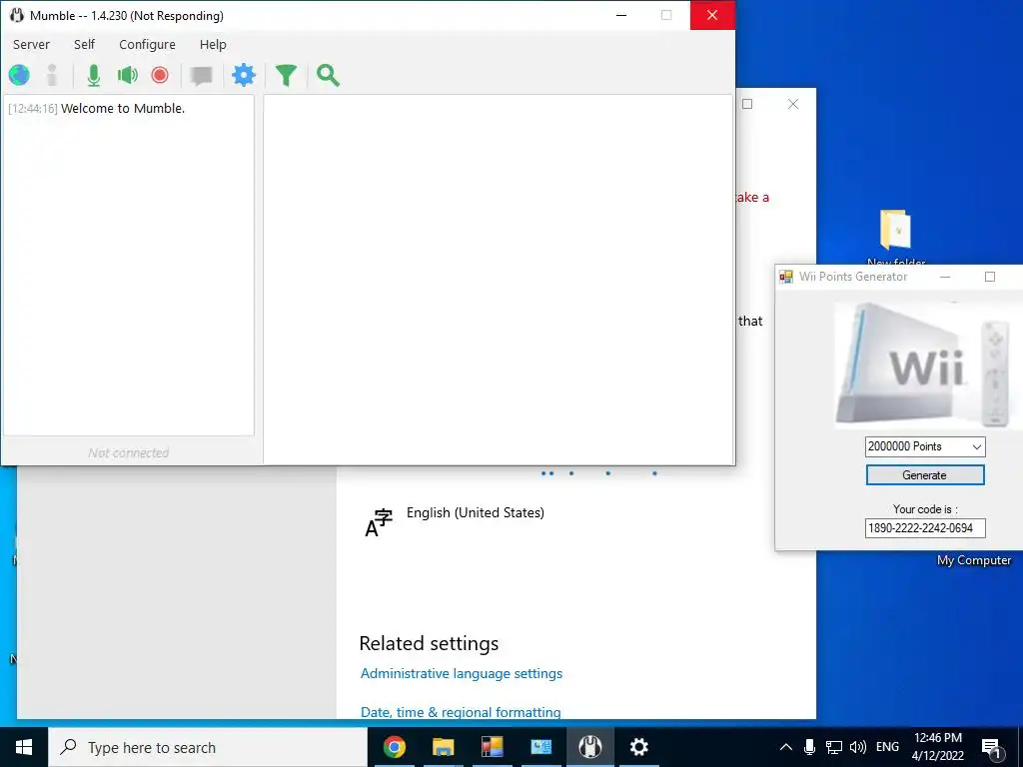
Task: Maximize the Wii Points Generator window
Action: click(990, 277)
